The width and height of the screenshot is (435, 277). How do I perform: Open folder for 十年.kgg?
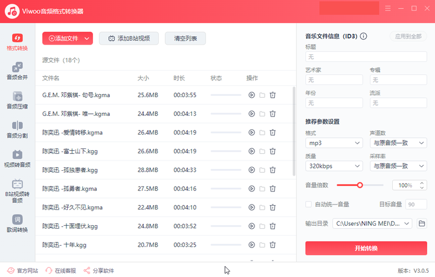[262, 245]
